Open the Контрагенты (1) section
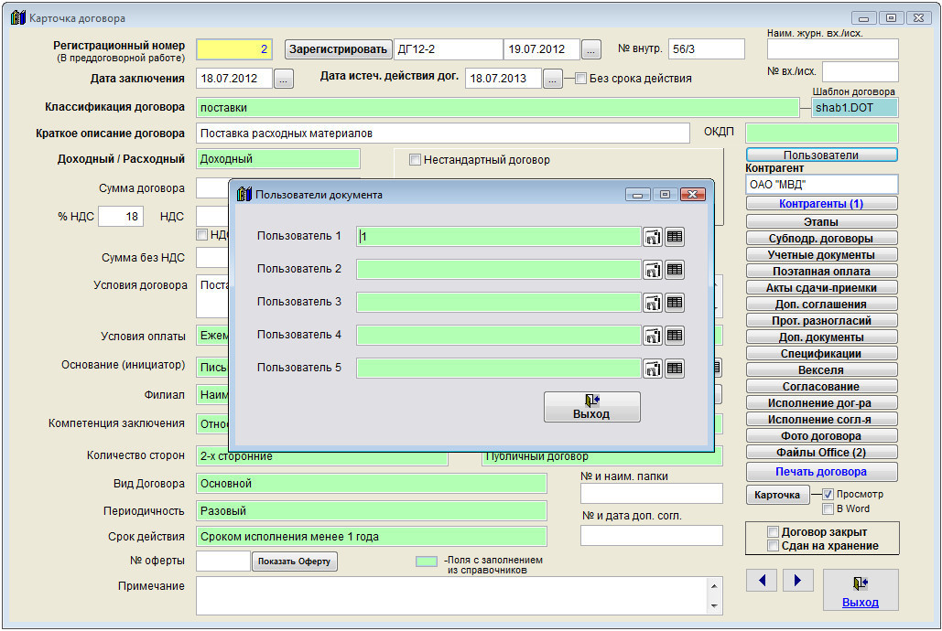The image size is (942, 631). pyautogui.click(x=821, y=204)
